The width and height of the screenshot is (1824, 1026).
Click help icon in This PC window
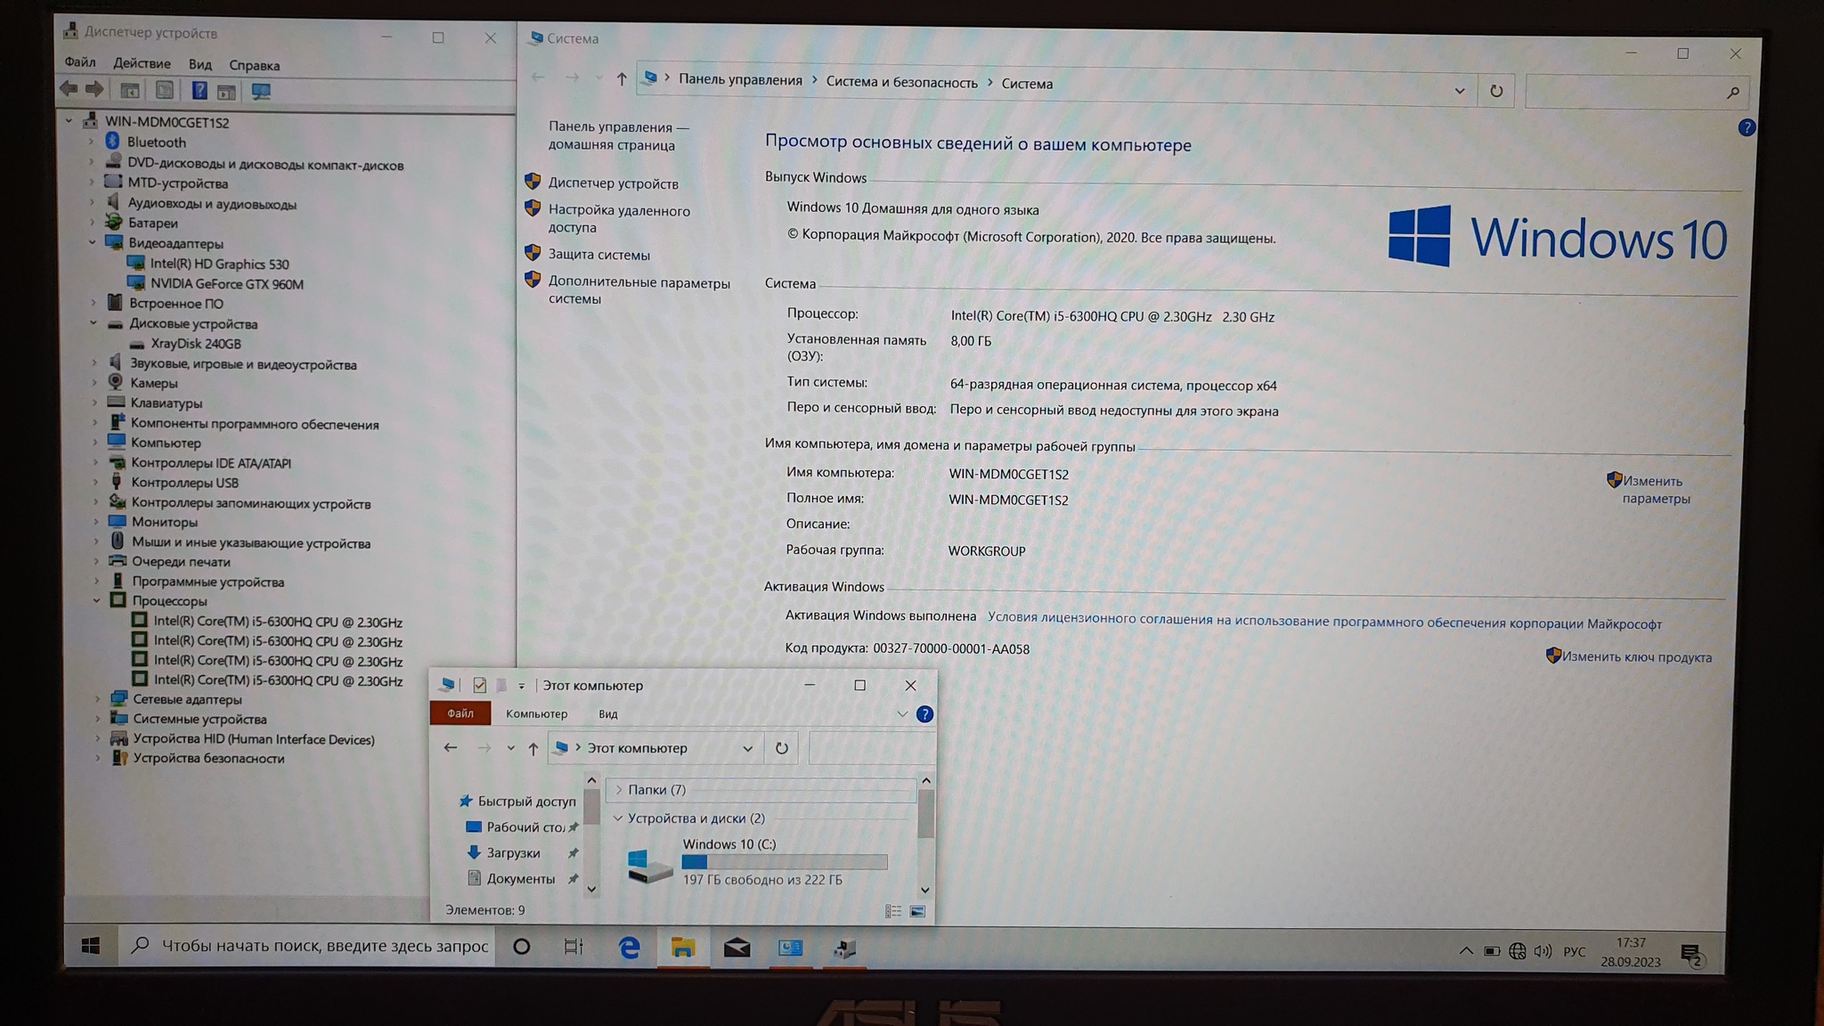[x=924, y=714]
